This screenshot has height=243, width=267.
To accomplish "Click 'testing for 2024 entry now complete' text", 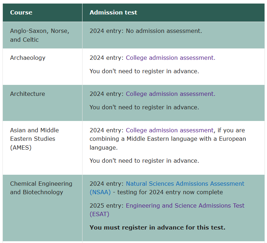I will click(170, 192).
